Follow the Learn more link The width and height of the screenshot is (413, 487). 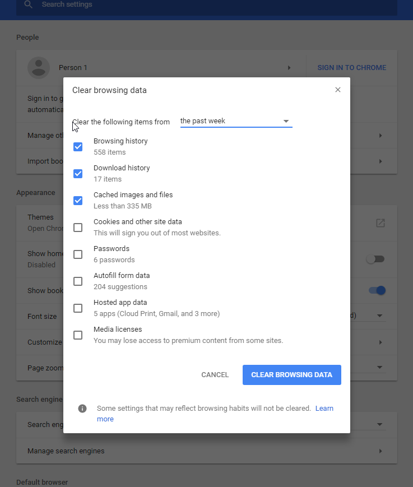324,409
